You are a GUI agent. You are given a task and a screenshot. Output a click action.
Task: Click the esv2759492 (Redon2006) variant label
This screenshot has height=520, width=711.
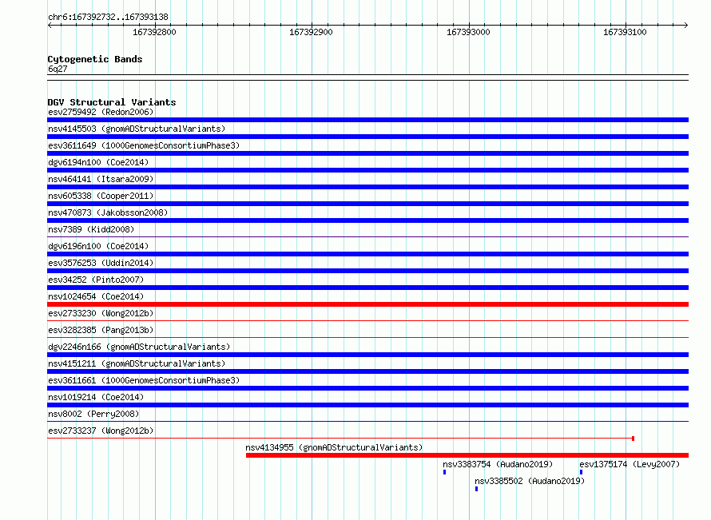pyautogui.click(x=101, y=112)
